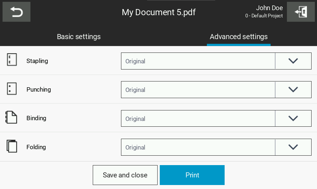
Task: Expand the Binding dropdown arrow
Action: click(x=293, y=118)
